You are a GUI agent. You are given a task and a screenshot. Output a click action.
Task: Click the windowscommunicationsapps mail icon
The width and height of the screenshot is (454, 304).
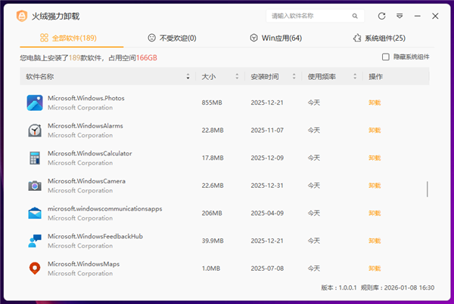(x=34, y=213)
